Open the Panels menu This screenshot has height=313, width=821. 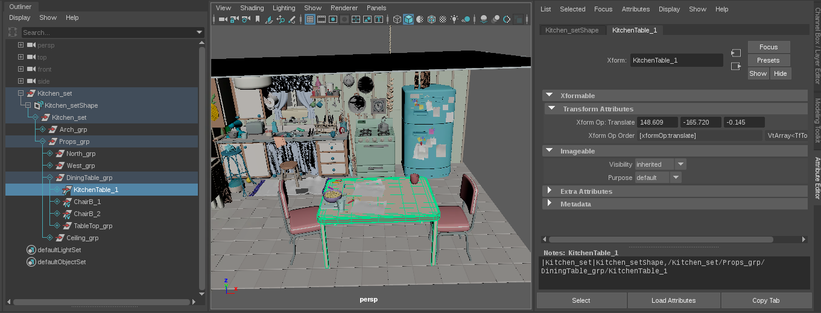(x=376, y=8)
